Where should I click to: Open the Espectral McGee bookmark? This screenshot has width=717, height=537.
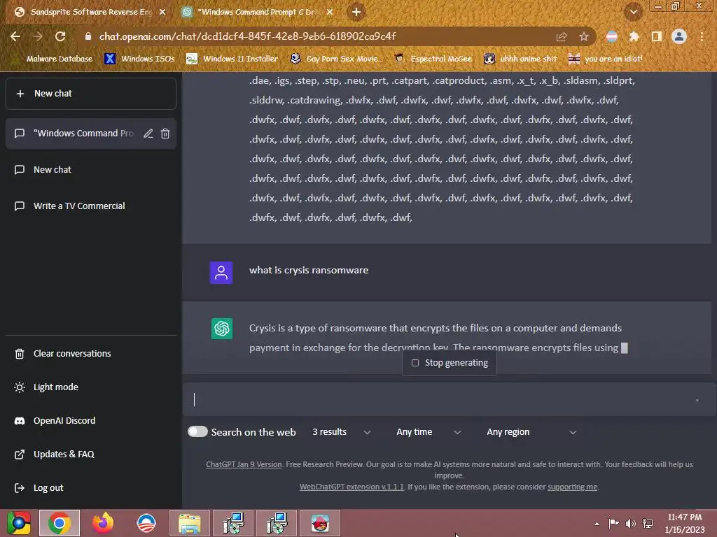click(x=433, y=59)
